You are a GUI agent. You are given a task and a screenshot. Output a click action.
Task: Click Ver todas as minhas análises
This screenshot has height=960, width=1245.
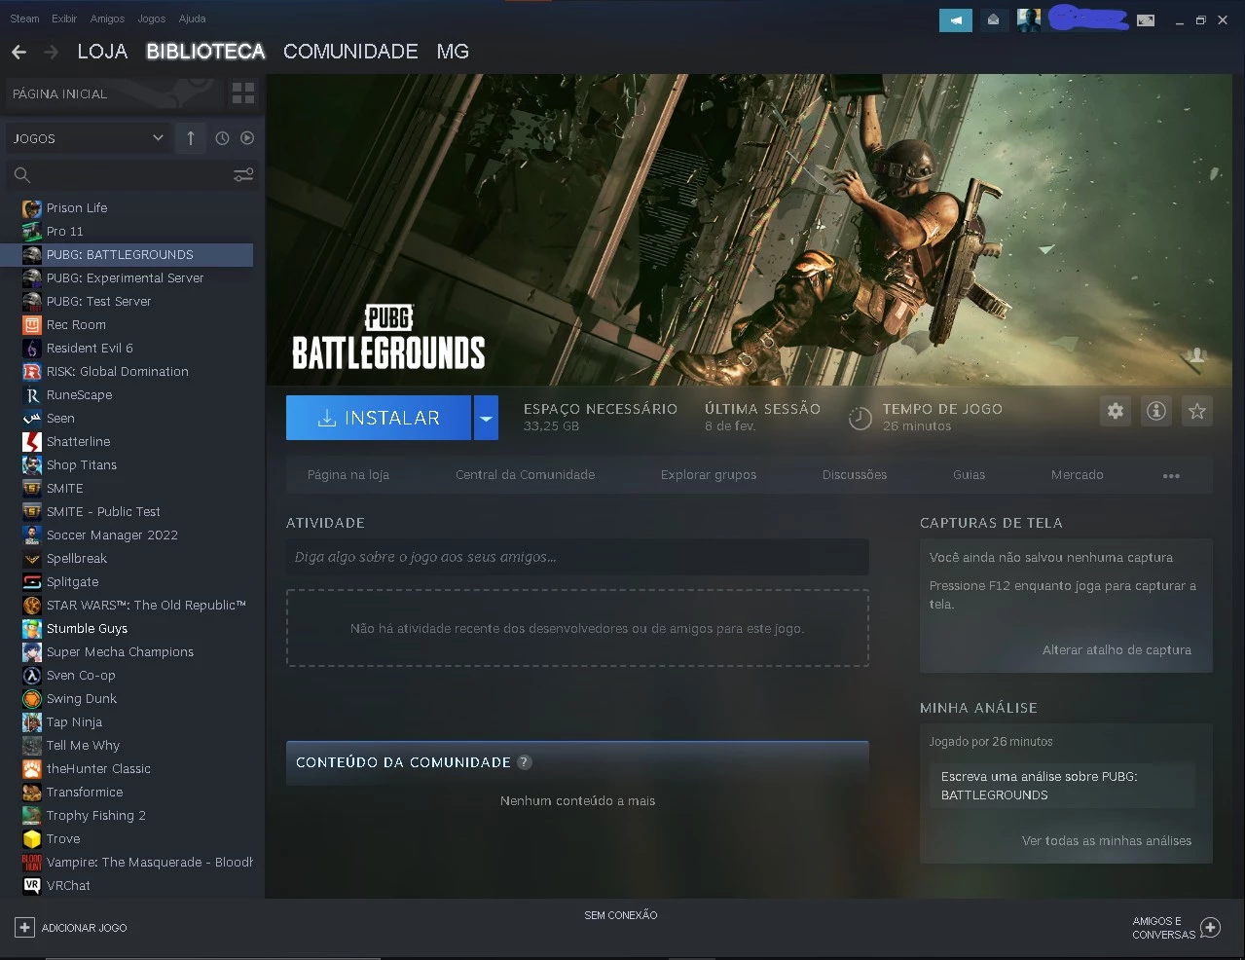(1107, 841)
